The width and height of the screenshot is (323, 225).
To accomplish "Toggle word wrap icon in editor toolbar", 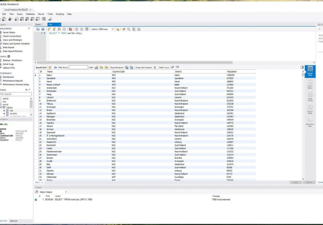I will pyautogui.click(x=139, y=29).
